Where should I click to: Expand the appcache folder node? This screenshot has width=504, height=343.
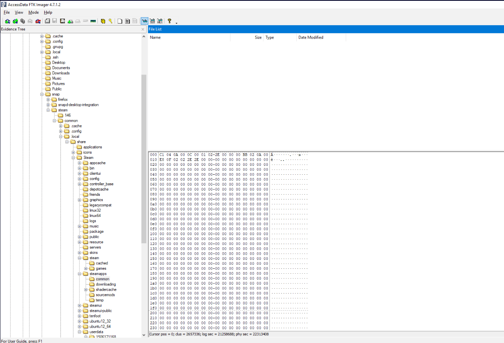[x=80, y=163]
